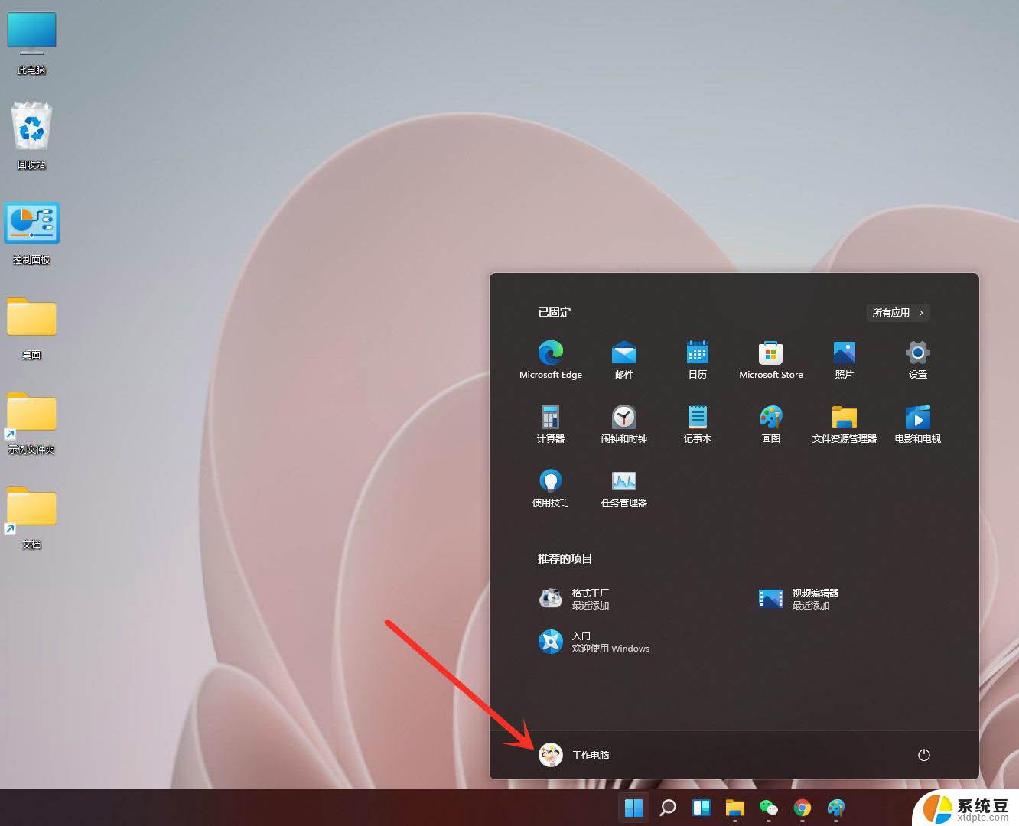Viewport: 1019px width, 826px height.
Task: Launch 任务管理器 task manager
Action: coord(624,488)
